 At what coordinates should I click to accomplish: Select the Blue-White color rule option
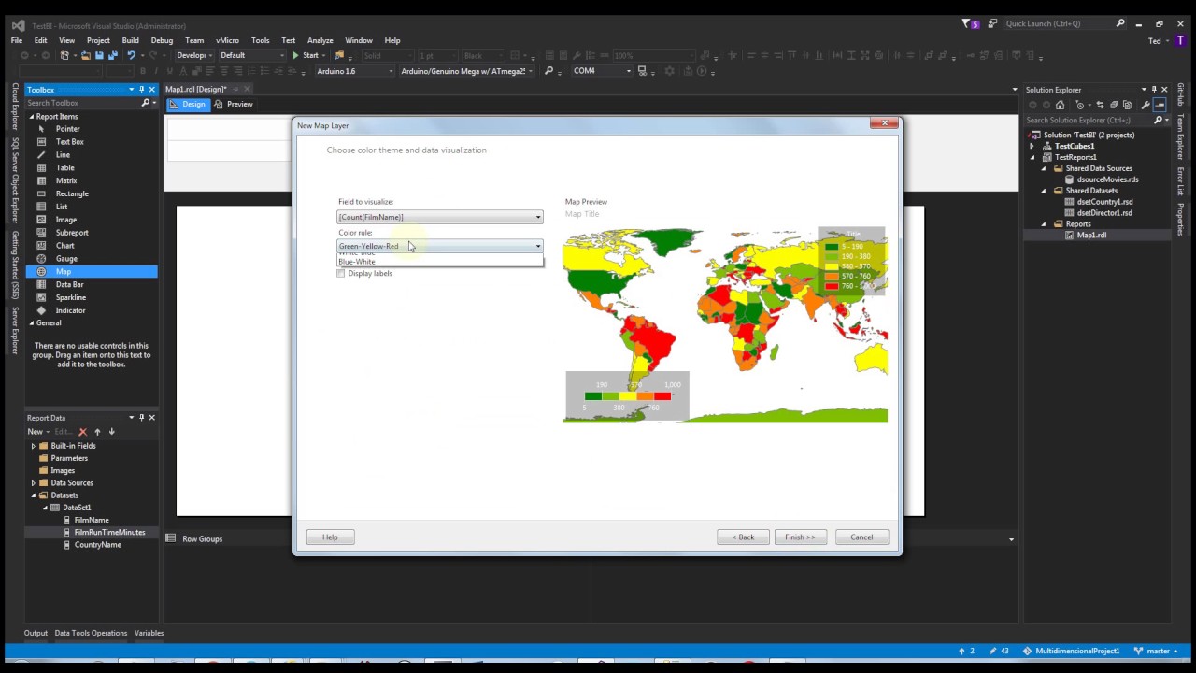pos(440,262)
